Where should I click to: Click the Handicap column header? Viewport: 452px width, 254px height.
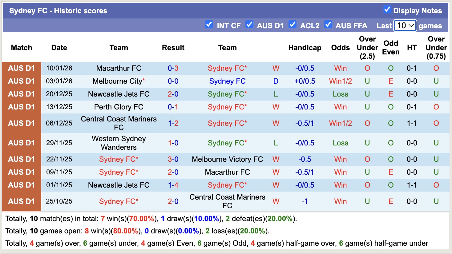tap(305, 48)
